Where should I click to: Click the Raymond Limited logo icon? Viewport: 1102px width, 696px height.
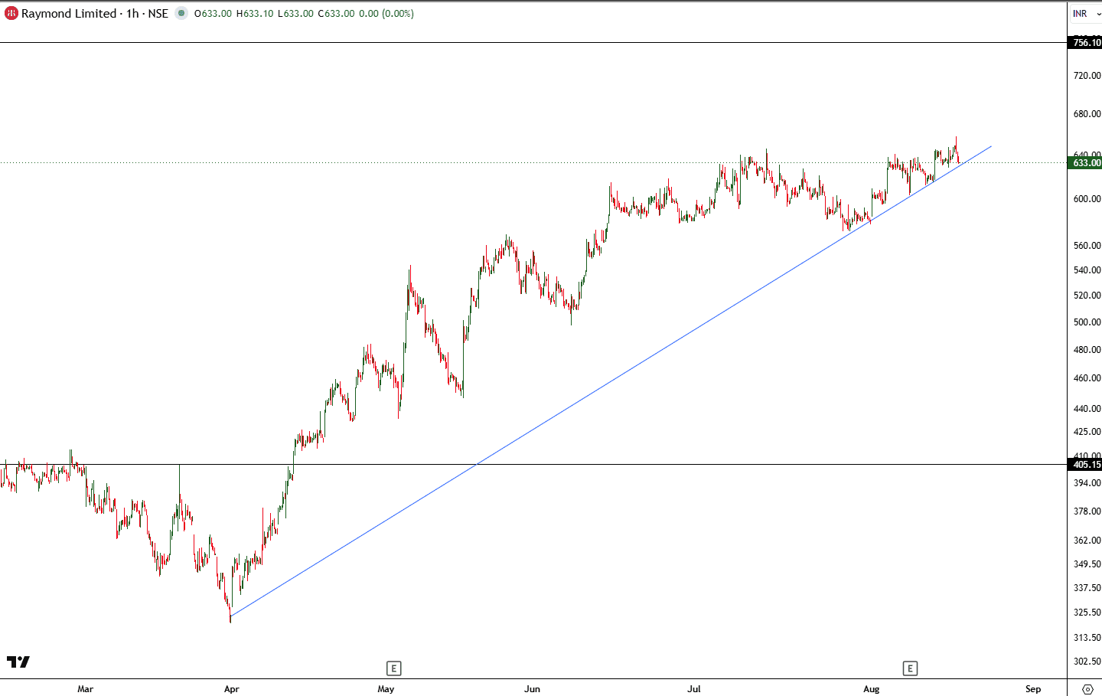[x=11, y=13]
